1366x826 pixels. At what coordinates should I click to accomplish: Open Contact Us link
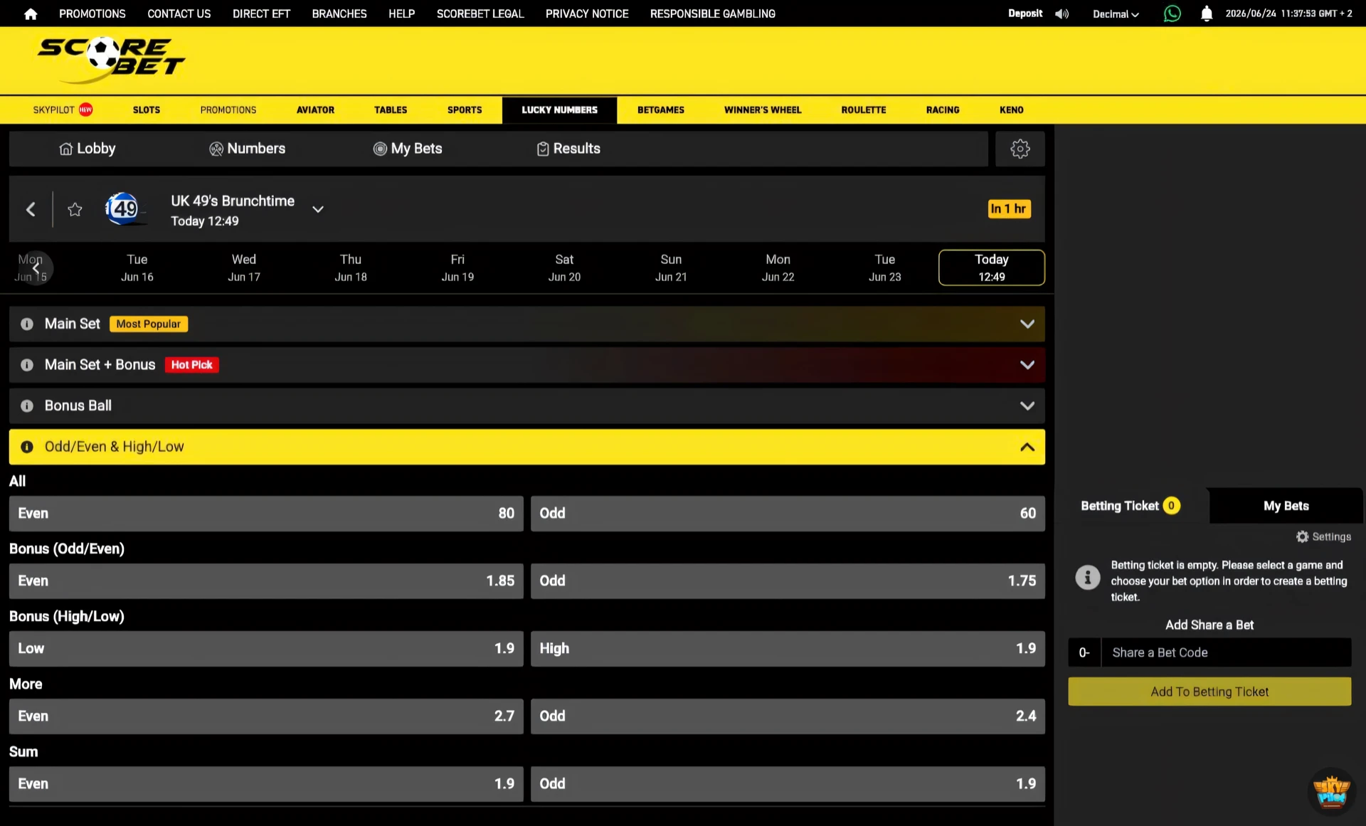[x=179, y=14]
